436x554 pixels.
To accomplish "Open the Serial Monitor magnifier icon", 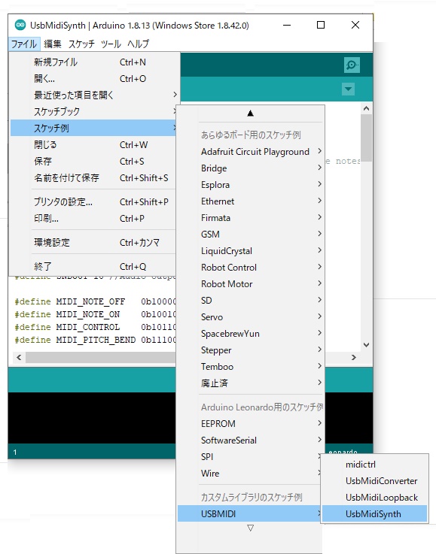I will pos(352,65).
